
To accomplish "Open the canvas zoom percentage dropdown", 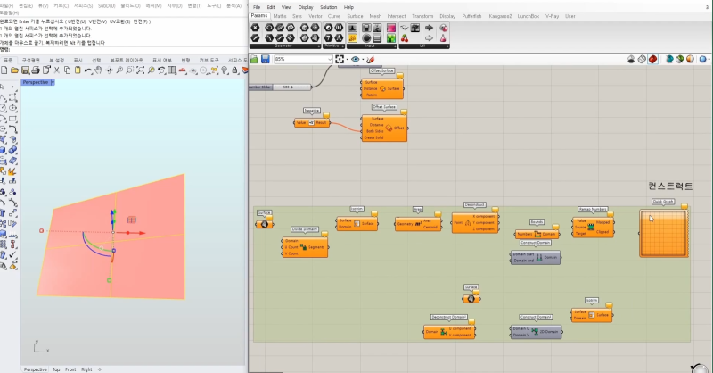I will coord(330,59).
